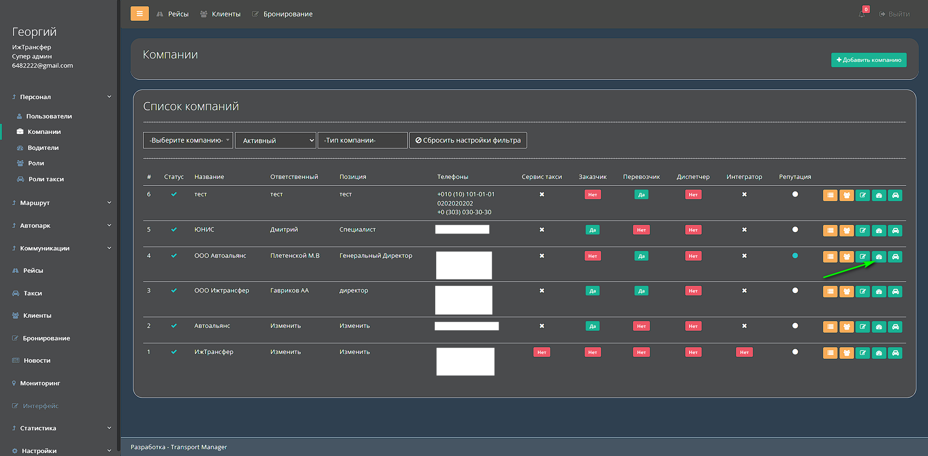This screenshot has height=456, width=928.
Task: Click the list icon in the тест row
Action: tap(830, 195)
